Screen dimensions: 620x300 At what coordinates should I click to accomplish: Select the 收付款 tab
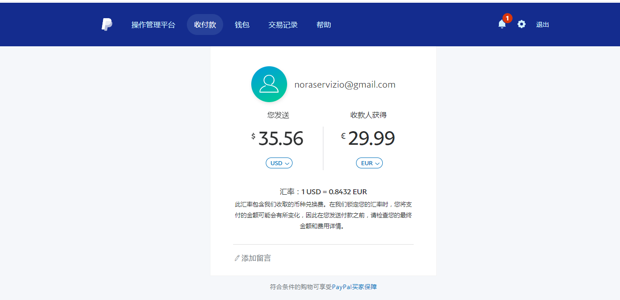point(205,25)
